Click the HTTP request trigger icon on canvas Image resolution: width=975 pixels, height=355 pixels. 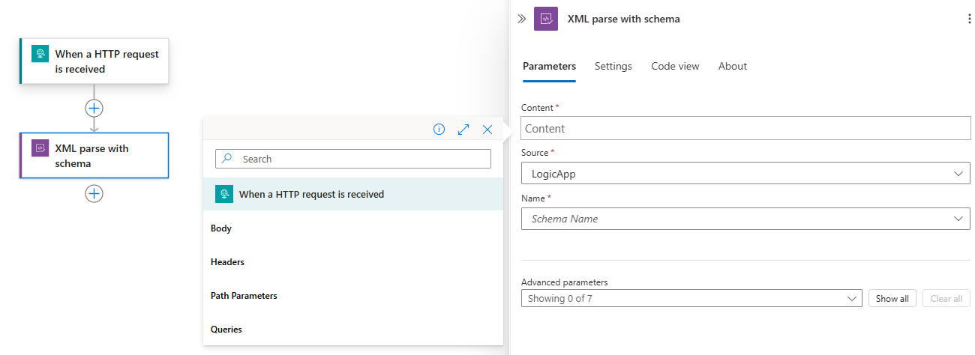[40, 54]
